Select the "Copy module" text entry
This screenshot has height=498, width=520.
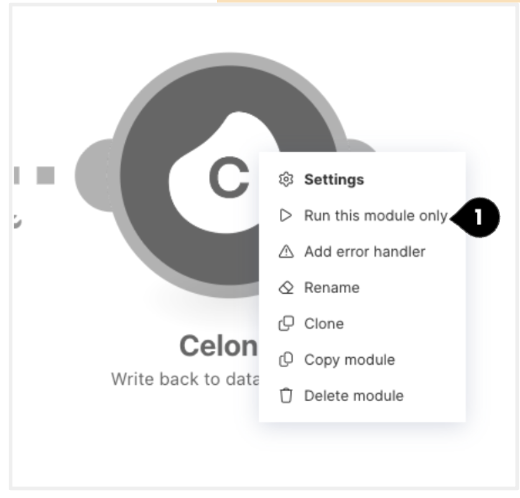tap(349, 360)
